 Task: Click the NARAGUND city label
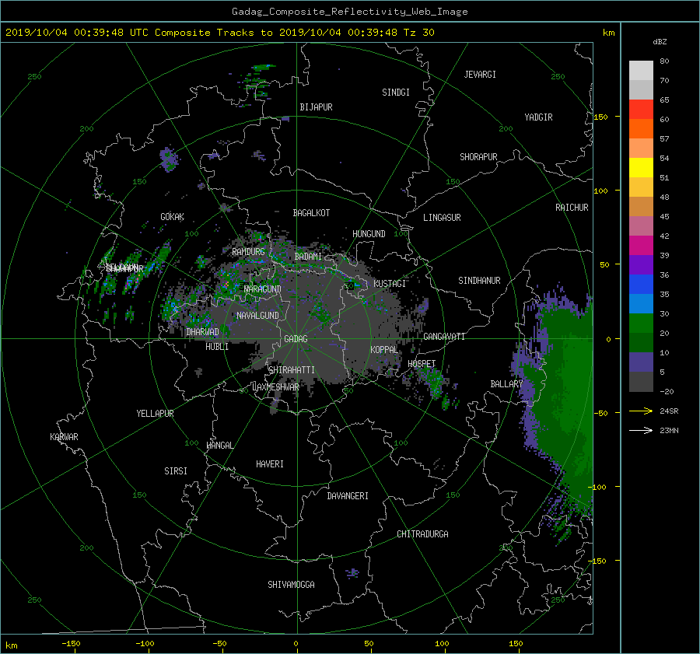[x=263, y=289]
